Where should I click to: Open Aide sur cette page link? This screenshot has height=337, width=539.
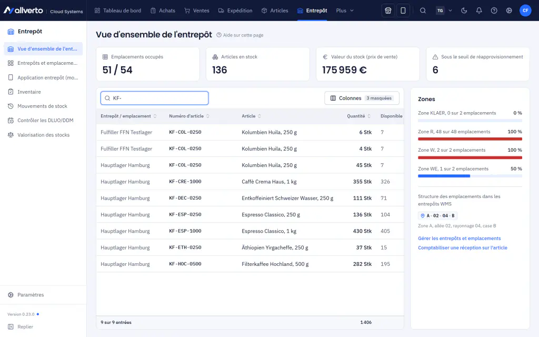pos(240,35)
